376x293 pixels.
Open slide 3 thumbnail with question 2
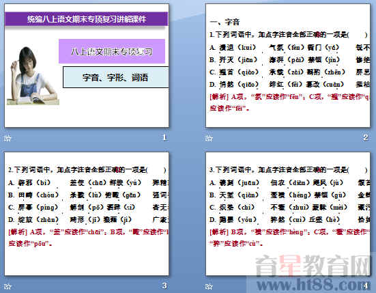87,214
